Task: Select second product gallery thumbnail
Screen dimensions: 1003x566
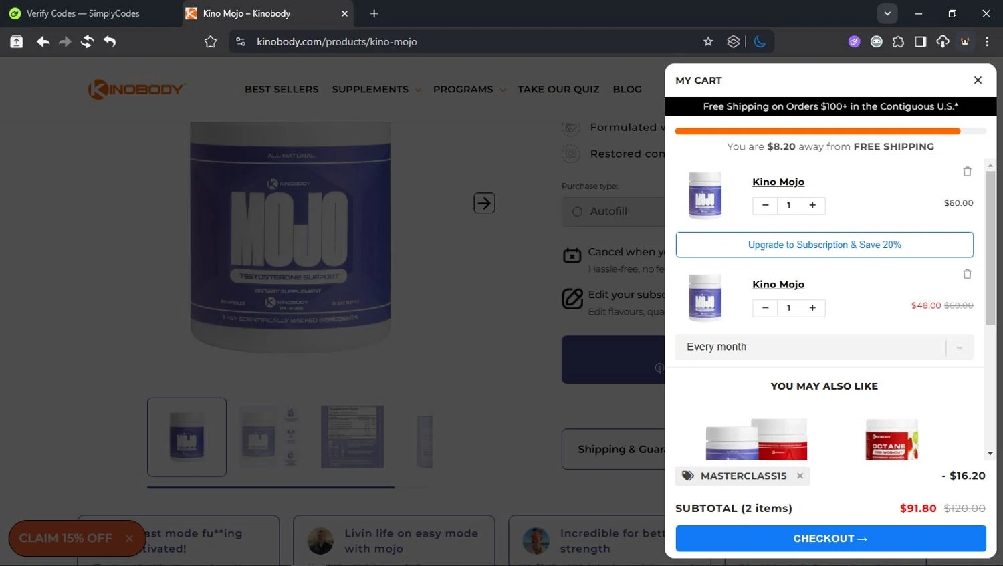Action: pos(269,437)
